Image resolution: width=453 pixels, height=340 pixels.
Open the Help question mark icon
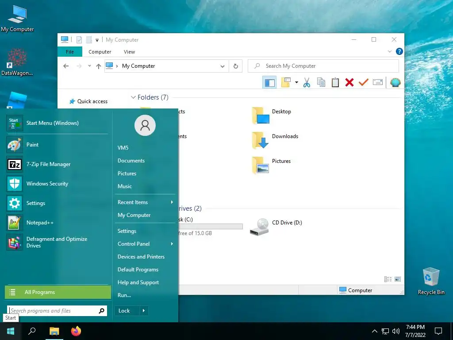coord(399,51)
